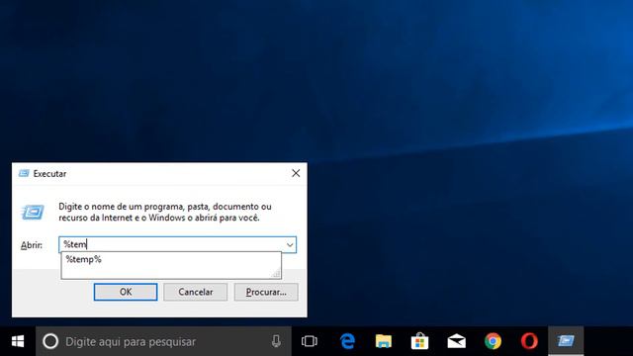633x356 pixels.
Task: Open the Windows Start menu
Action: pyautogui.click(x=18, y=341)
